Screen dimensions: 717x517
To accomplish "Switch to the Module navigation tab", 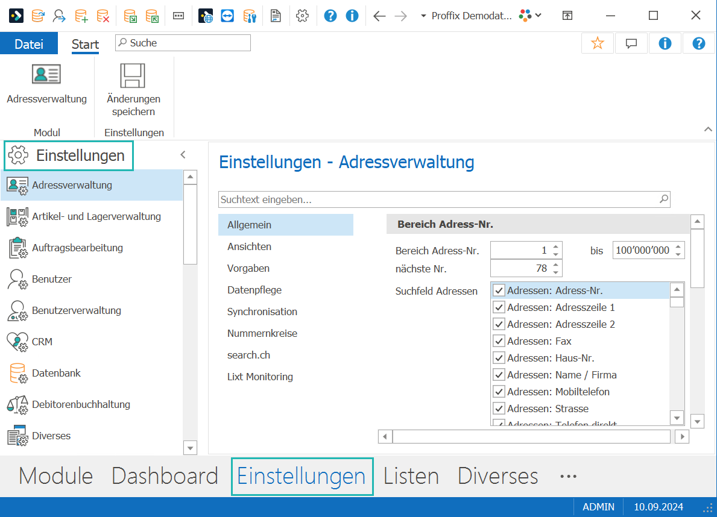I will click(56, 476).
